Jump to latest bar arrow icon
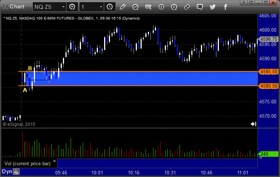Viewport: 280px width, 177px height. [x=254, y=124]
